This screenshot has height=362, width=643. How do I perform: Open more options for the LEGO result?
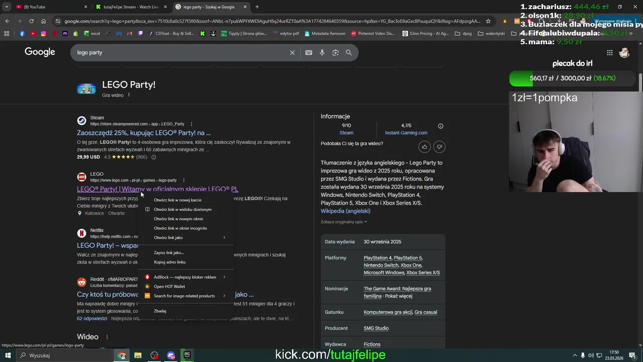(184, 180)
